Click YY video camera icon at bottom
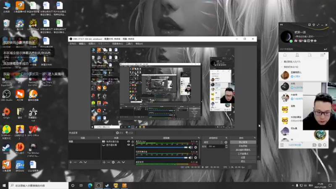 (314, 145)
